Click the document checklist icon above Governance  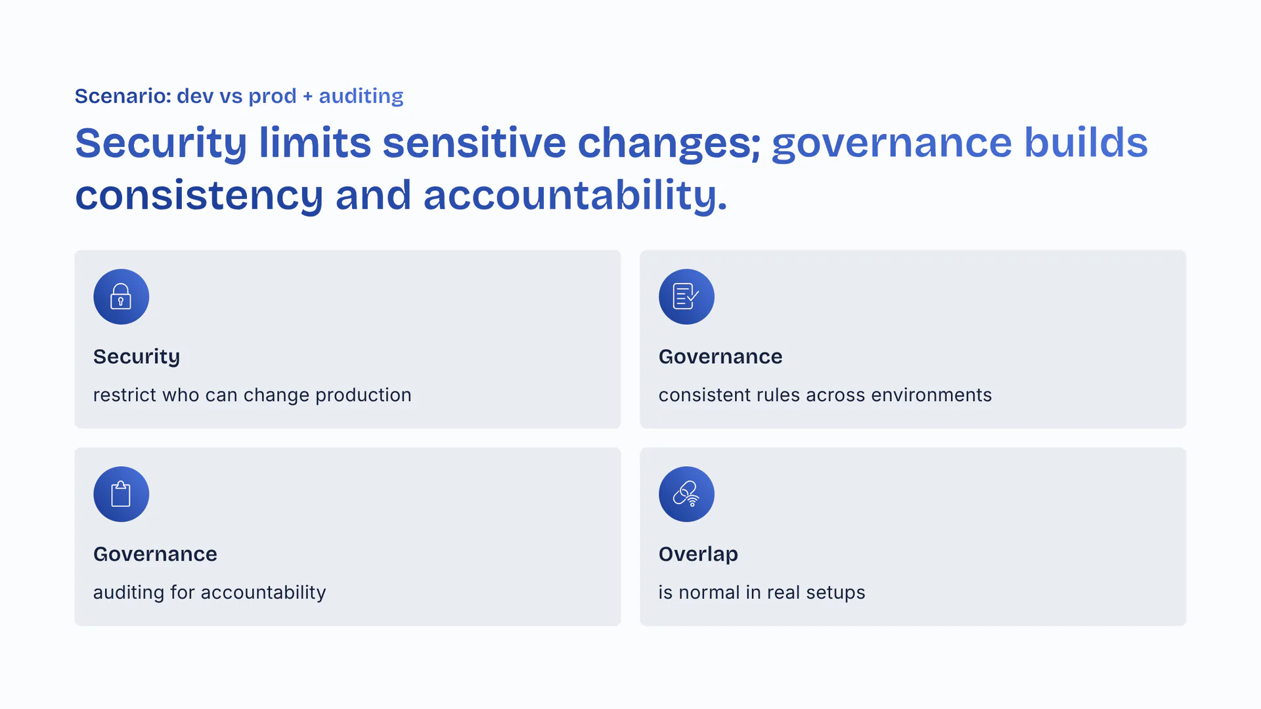[x=686, y=297]
